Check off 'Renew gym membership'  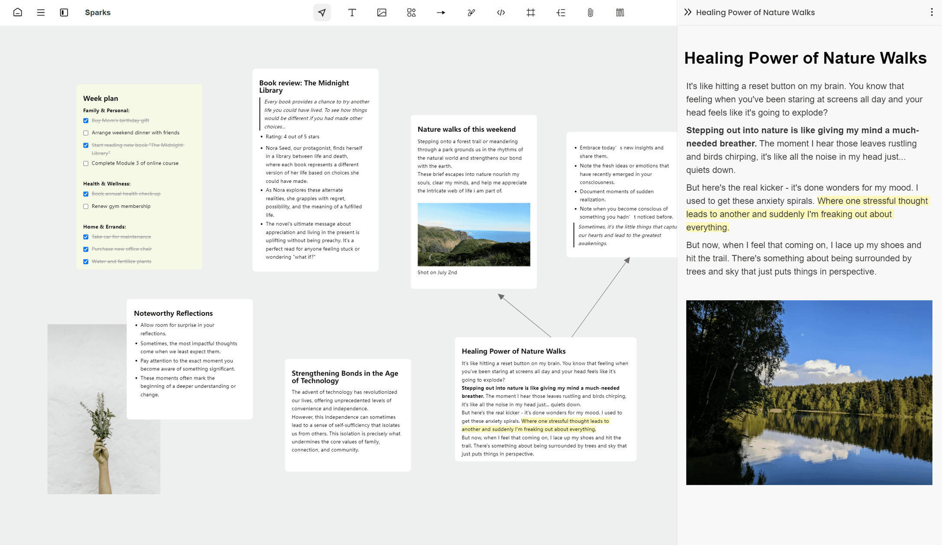click(86, 206)
